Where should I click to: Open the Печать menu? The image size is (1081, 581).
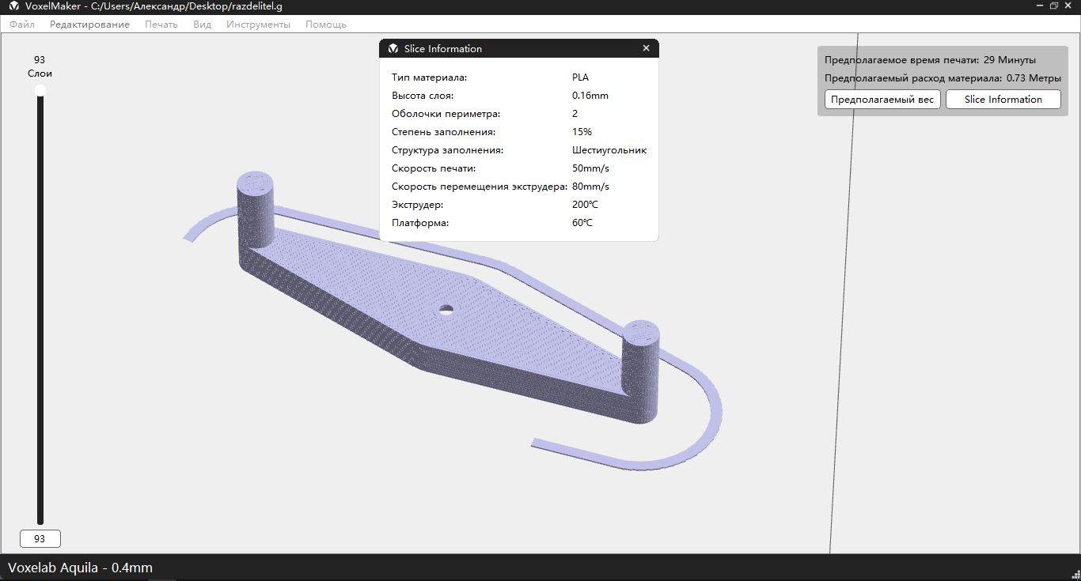point(161,25)
